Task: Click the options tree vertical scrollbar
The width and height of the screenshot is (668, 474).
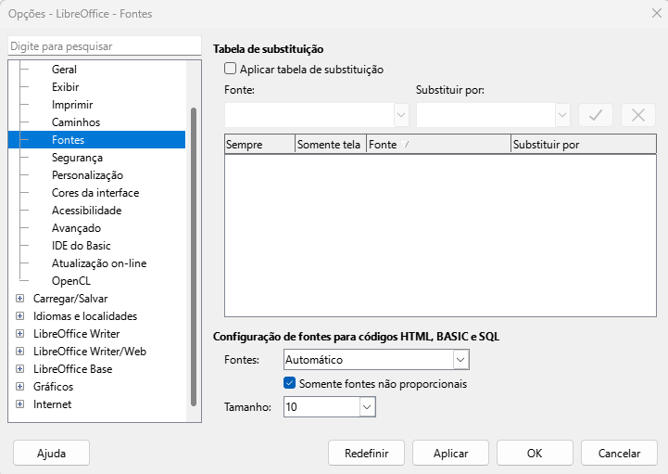Action: 194,256
